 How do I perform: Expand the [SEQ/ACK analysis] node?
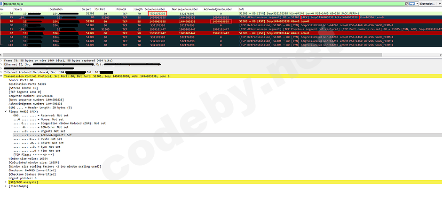click(x=6, y=182)
